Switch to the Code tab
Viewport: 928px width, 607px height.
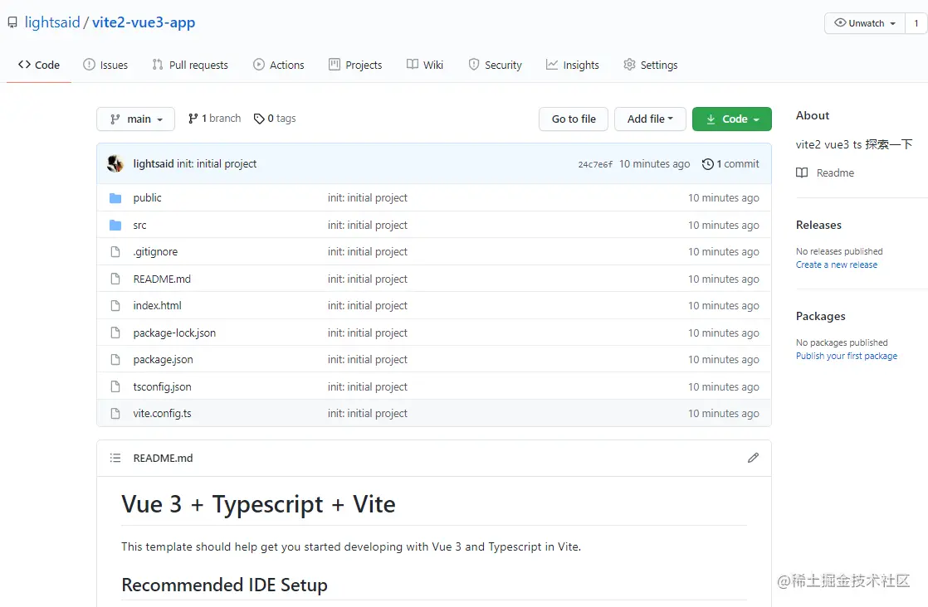[39, 65]
